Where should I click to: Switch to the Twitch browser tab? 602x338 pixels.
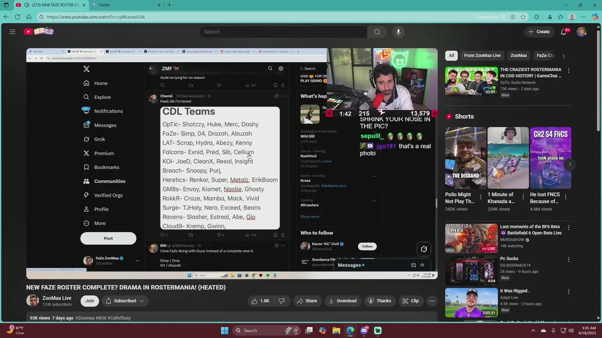point(126,5)
